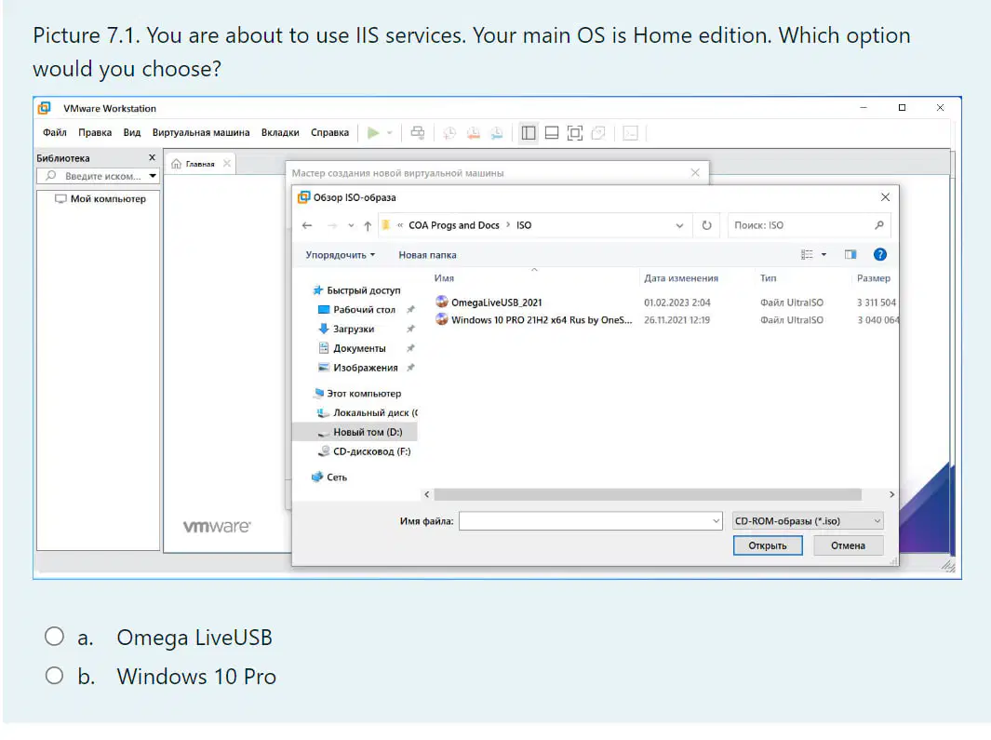Image resolution: width=991 pixels, height=740 pixels.
Task: Click the green power-on play icon
Action: pyautogui.click(x=373, y=133)
